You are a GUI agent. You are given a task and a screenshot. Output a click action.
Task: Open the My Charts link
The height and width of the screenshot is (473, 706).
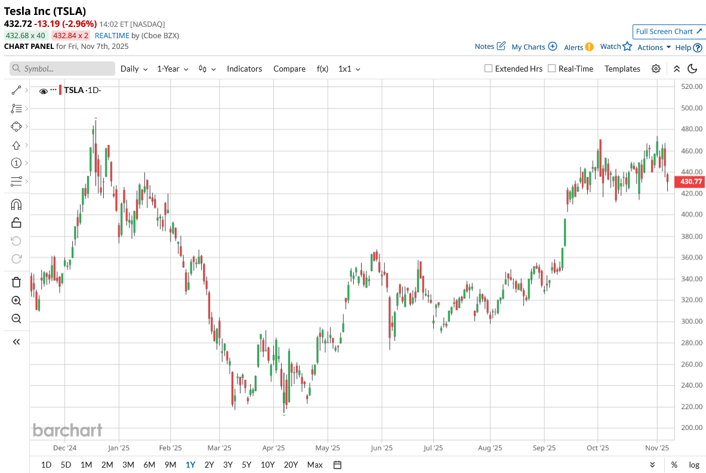coord(534,47)
